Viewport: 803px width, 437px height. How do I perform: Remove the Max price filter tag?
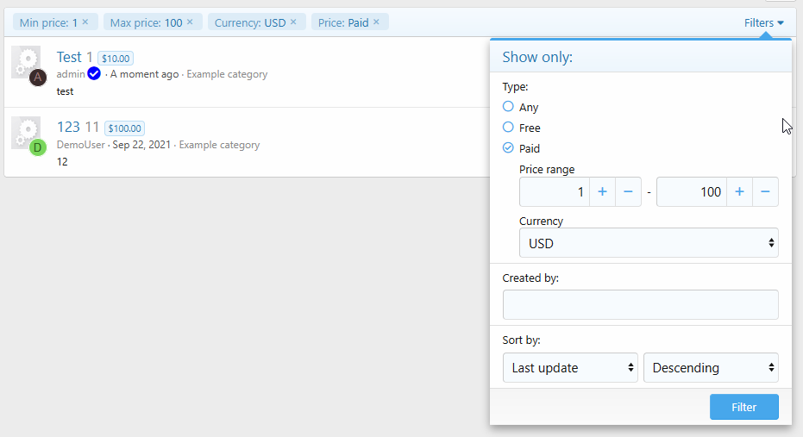click(x=191, y=22)
